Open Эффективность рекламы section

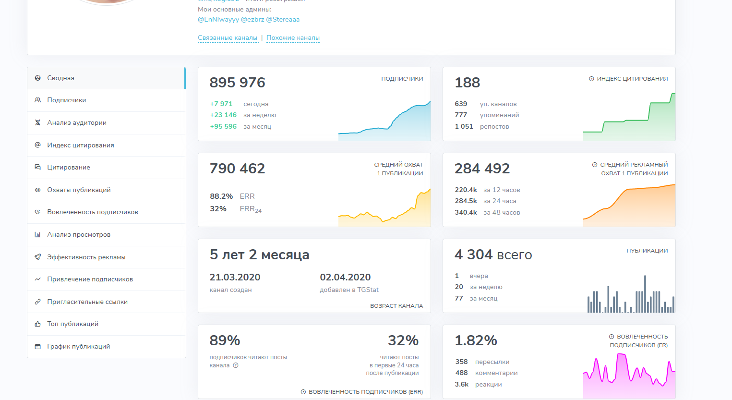[x=106, y=257]
